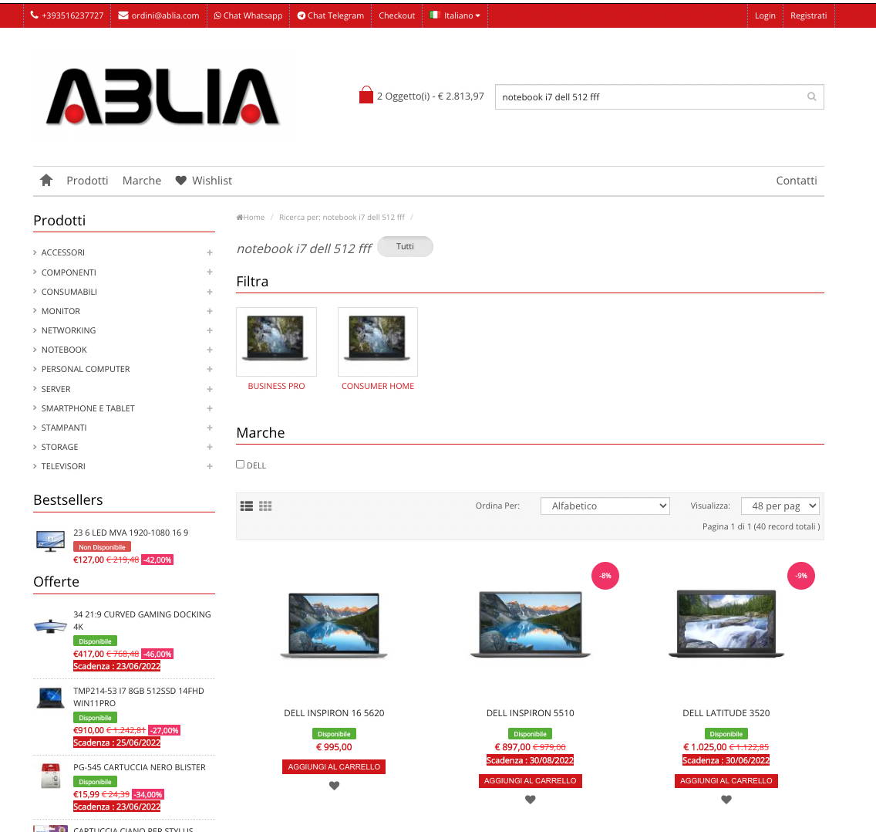876x832 pixels.
Task: Switch to list view layout
Action: point(247,506)
